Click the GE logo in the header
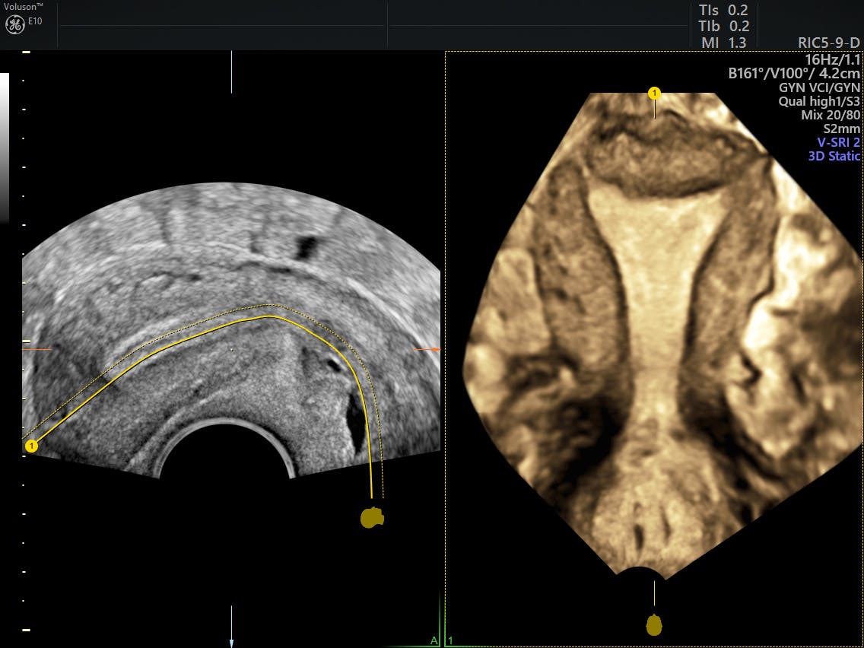The image size is (864, 648). pyautogui.click(x=14, y=24)
